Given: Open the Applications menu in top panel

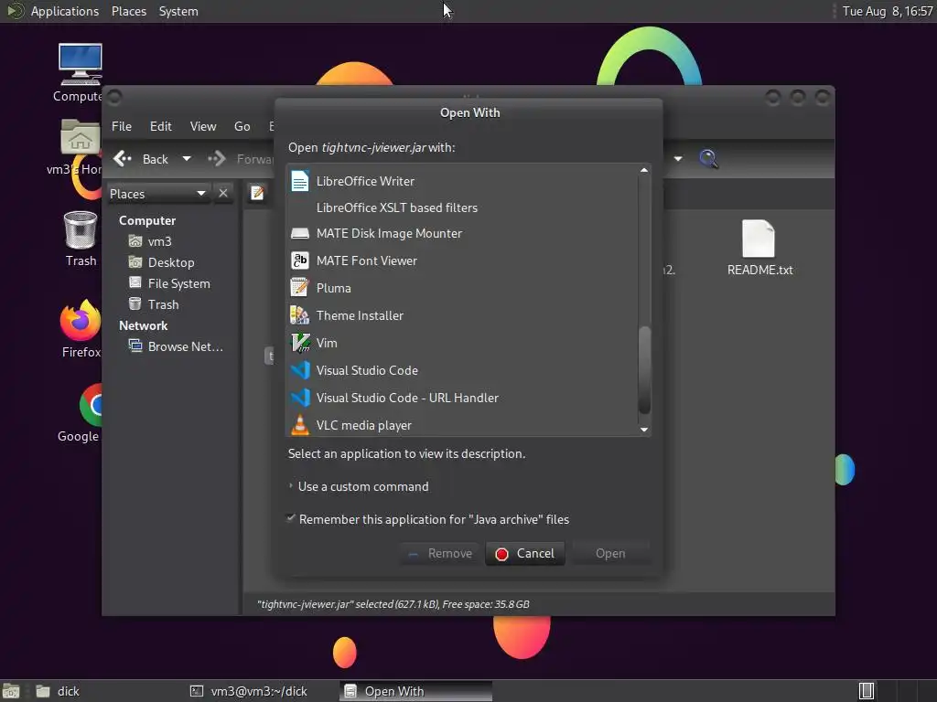Looking at the screenshot, I should pos(65,11).
